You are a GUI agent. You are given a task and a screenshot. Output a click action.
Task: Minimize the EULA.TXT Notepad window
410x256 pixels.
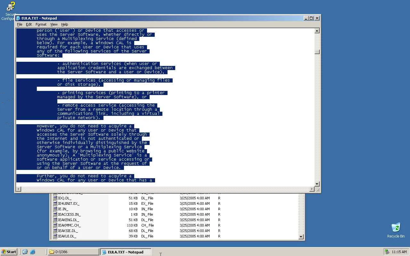[x=306, y=18]
